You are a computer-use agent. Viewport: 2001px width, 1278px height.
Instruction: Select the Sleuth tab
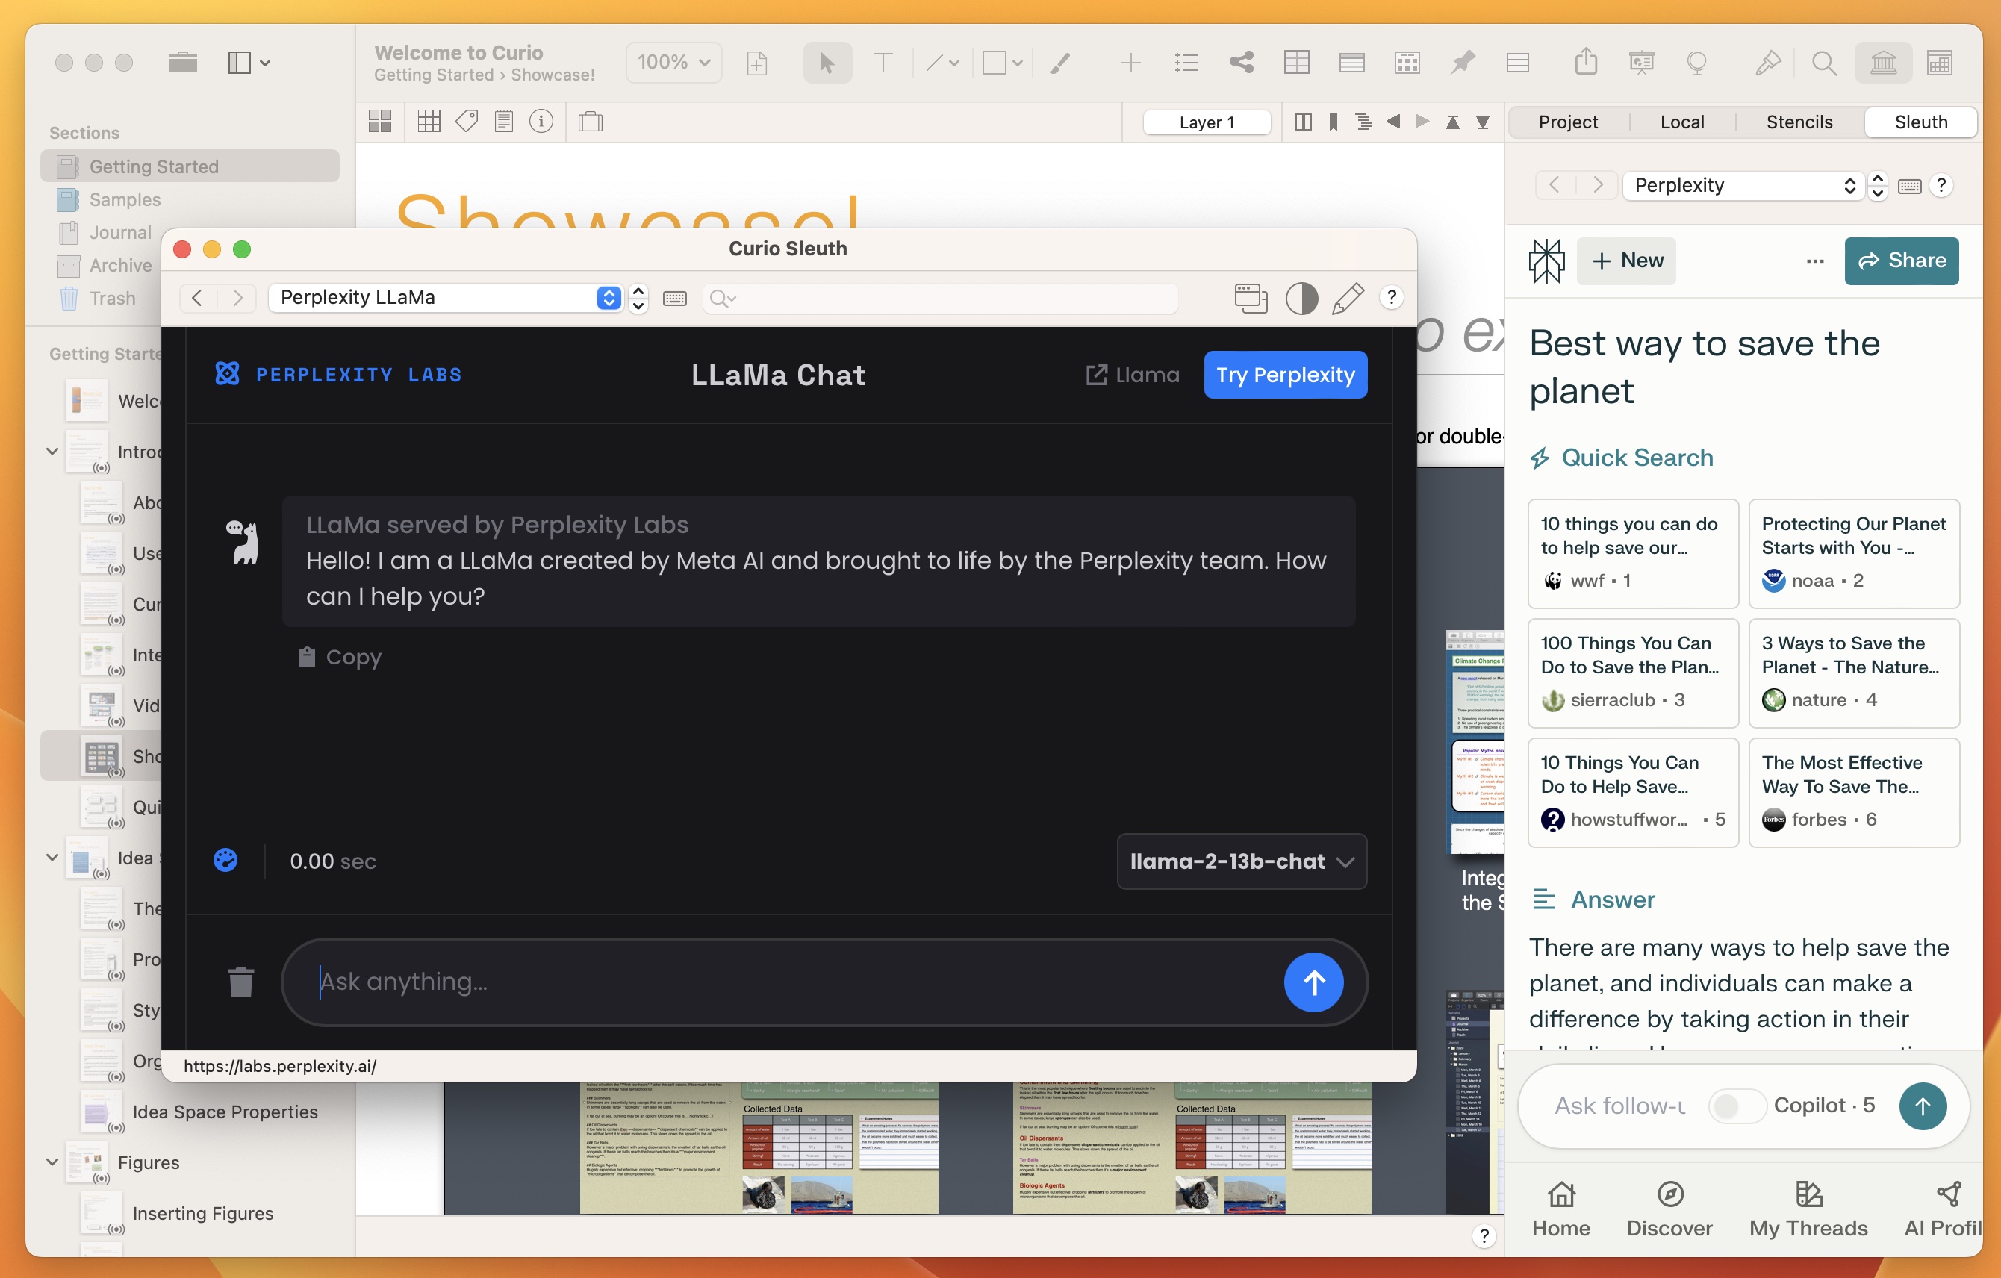tap(1920, 122)
